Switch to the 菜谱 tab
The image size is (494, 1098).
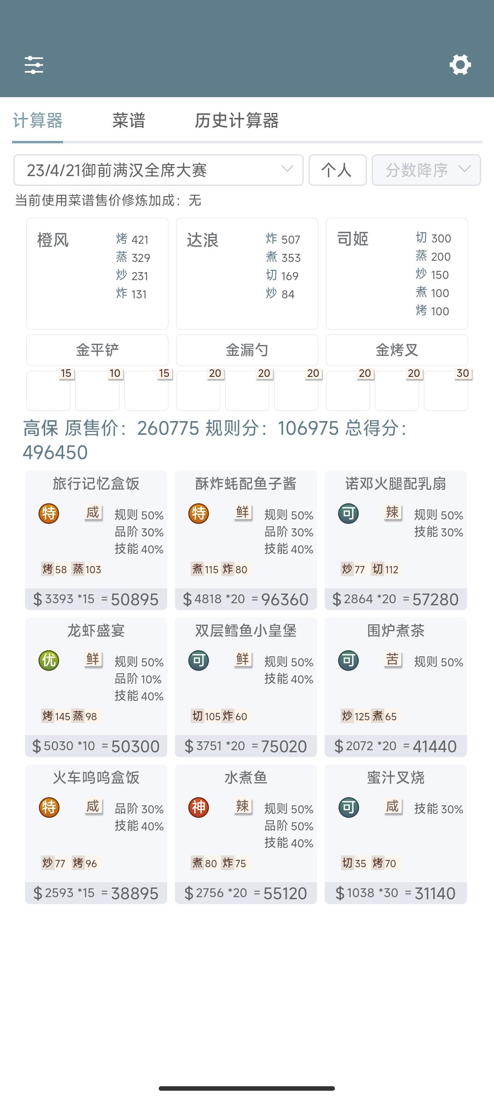point(129,121)
